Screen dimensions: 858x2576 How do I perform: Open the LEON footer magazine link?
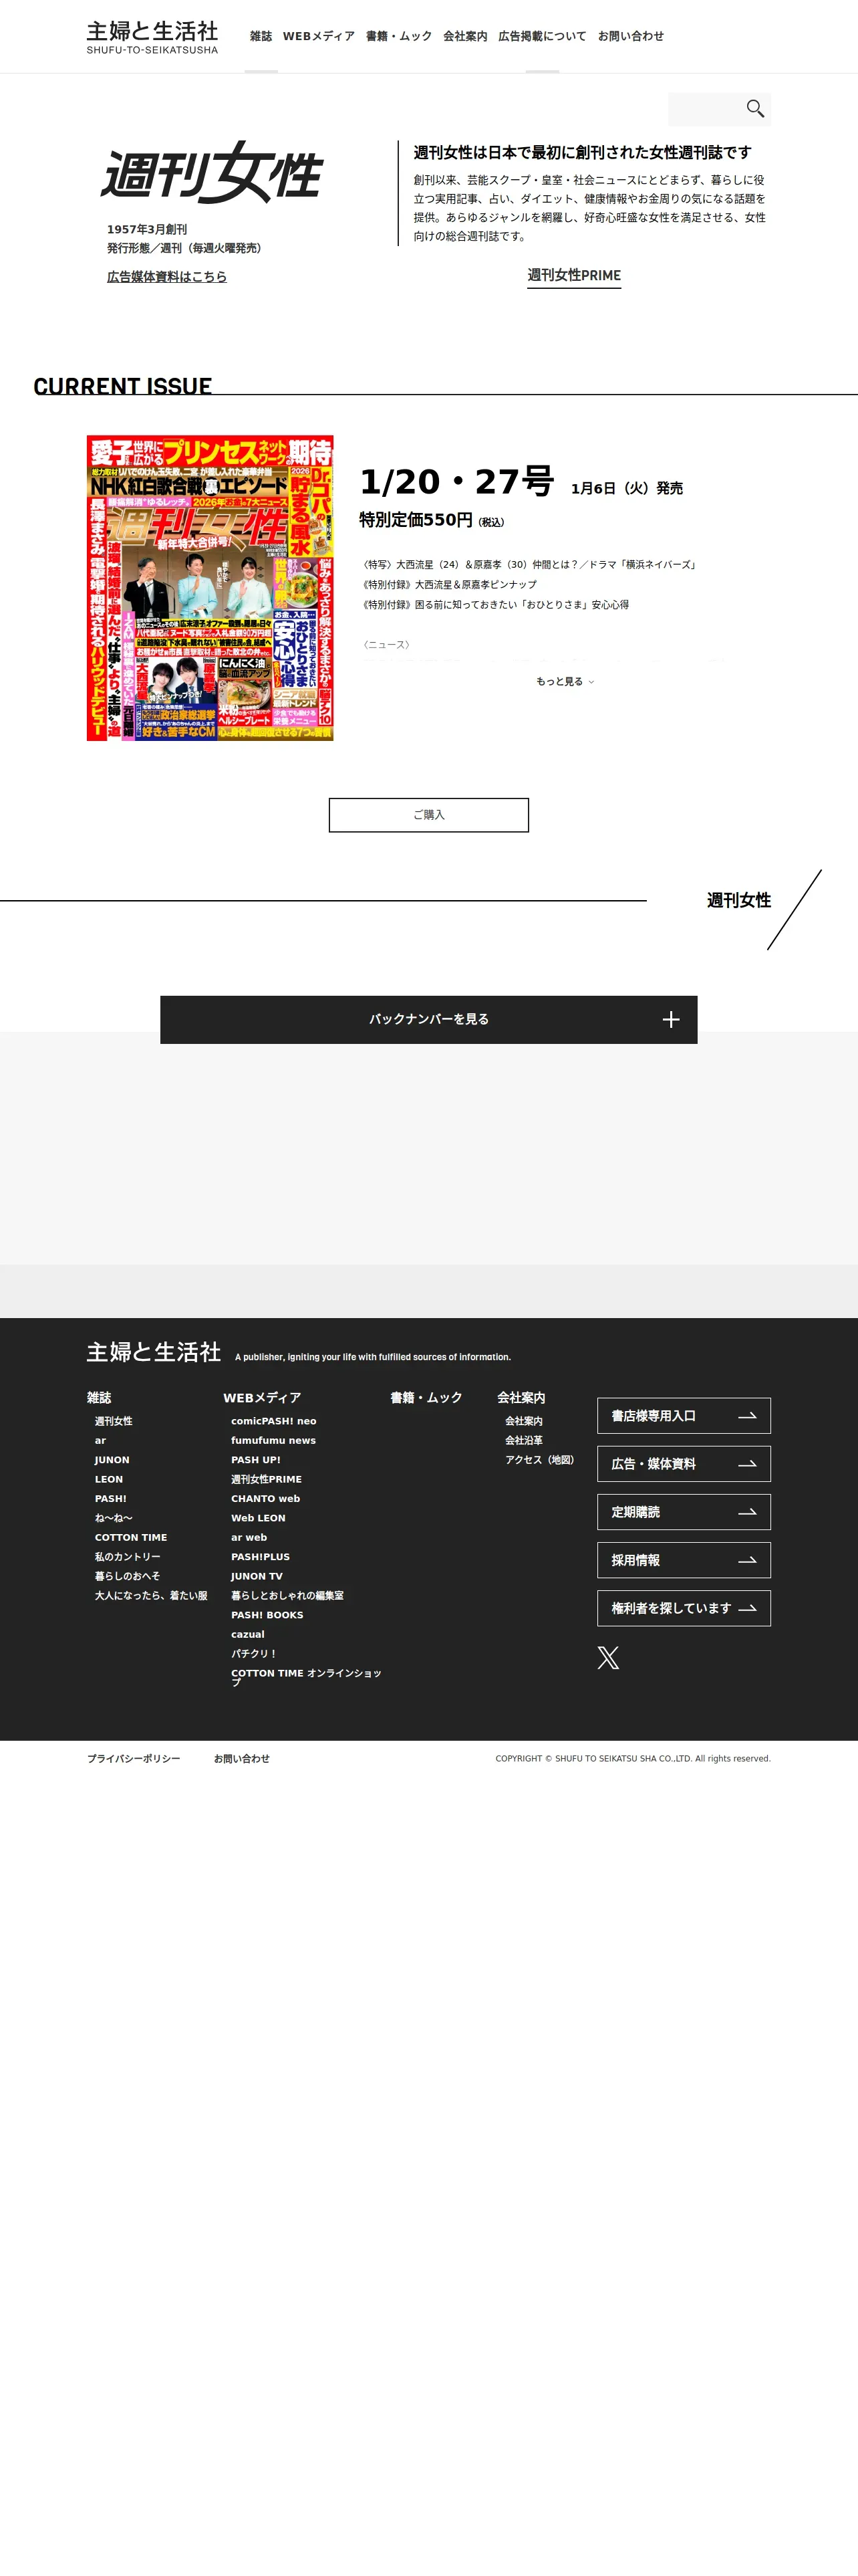pyautogui.click(x=109, y=1478)
